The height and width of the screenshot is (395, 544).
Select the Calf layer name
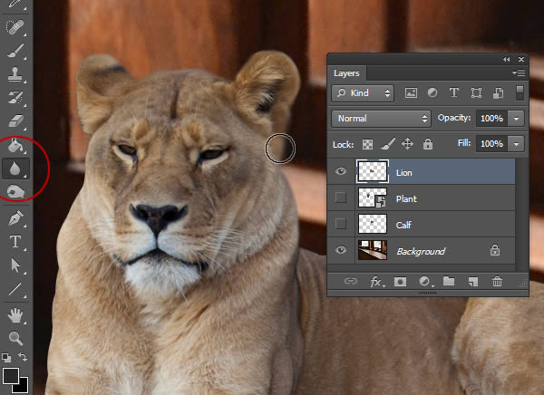tap(403, 225)
